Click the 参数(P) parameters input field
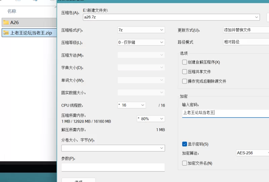 (x=113, y=167)
